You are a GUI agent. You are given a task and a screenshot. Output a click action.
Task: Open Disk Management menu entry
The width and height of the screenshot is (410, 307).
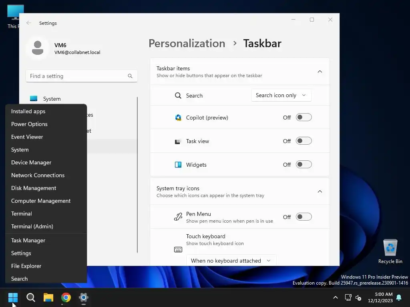[x=46, y=188]
